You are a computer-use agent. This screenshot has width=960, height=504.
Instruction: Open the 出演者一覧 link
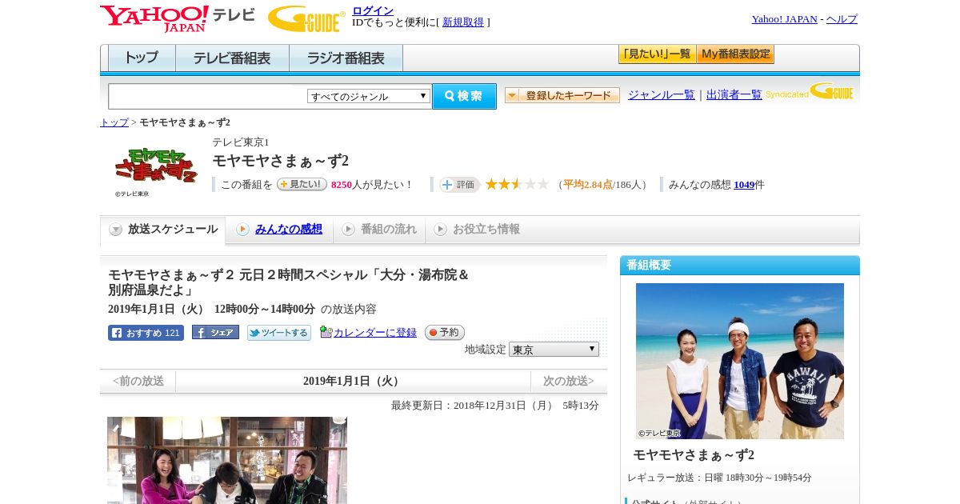coord(734,94)
